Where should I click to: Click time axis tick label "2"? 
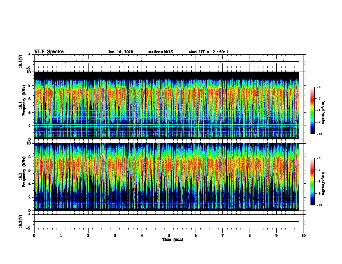[x=88, y=236]
